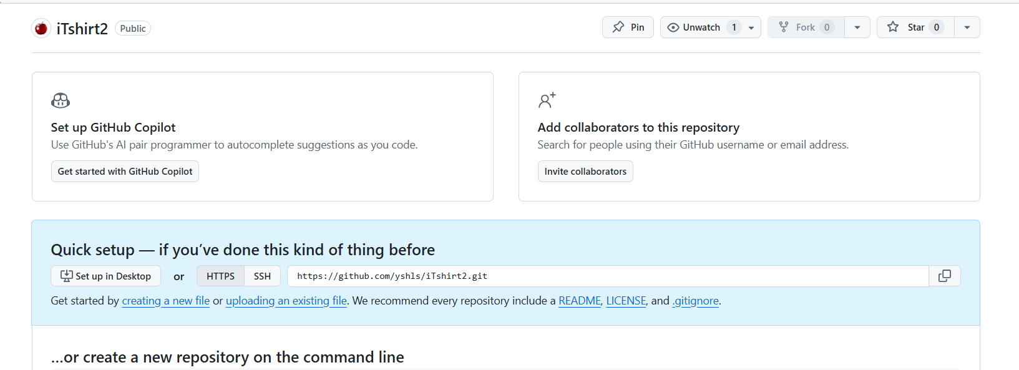This screenshot has width=1019, height=370.
Task: Click the GitHub Copilot icon
Action: coord(61,100)
